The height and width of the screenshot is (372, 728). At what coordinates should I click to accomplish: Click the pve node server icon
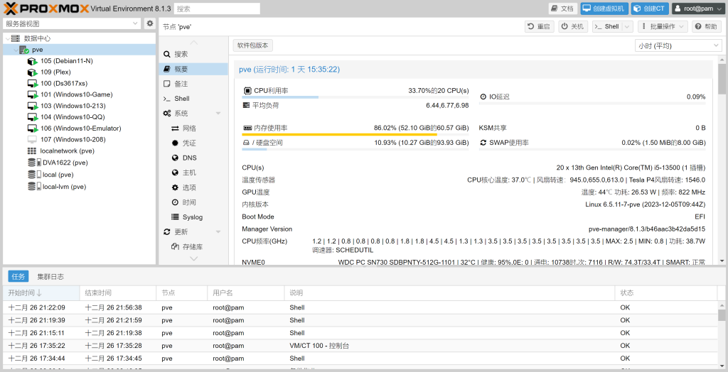pos(24,50)
